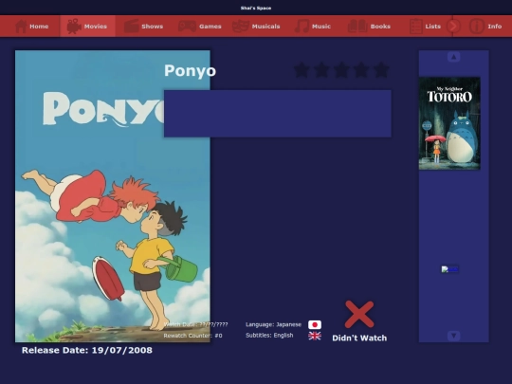This screenshot has height=384, width=512.
Task: Rate Ponyo three stars
Action: (341, 70)
